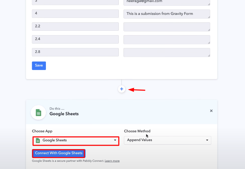Open the Append Values method dropdown

point(167,140)
